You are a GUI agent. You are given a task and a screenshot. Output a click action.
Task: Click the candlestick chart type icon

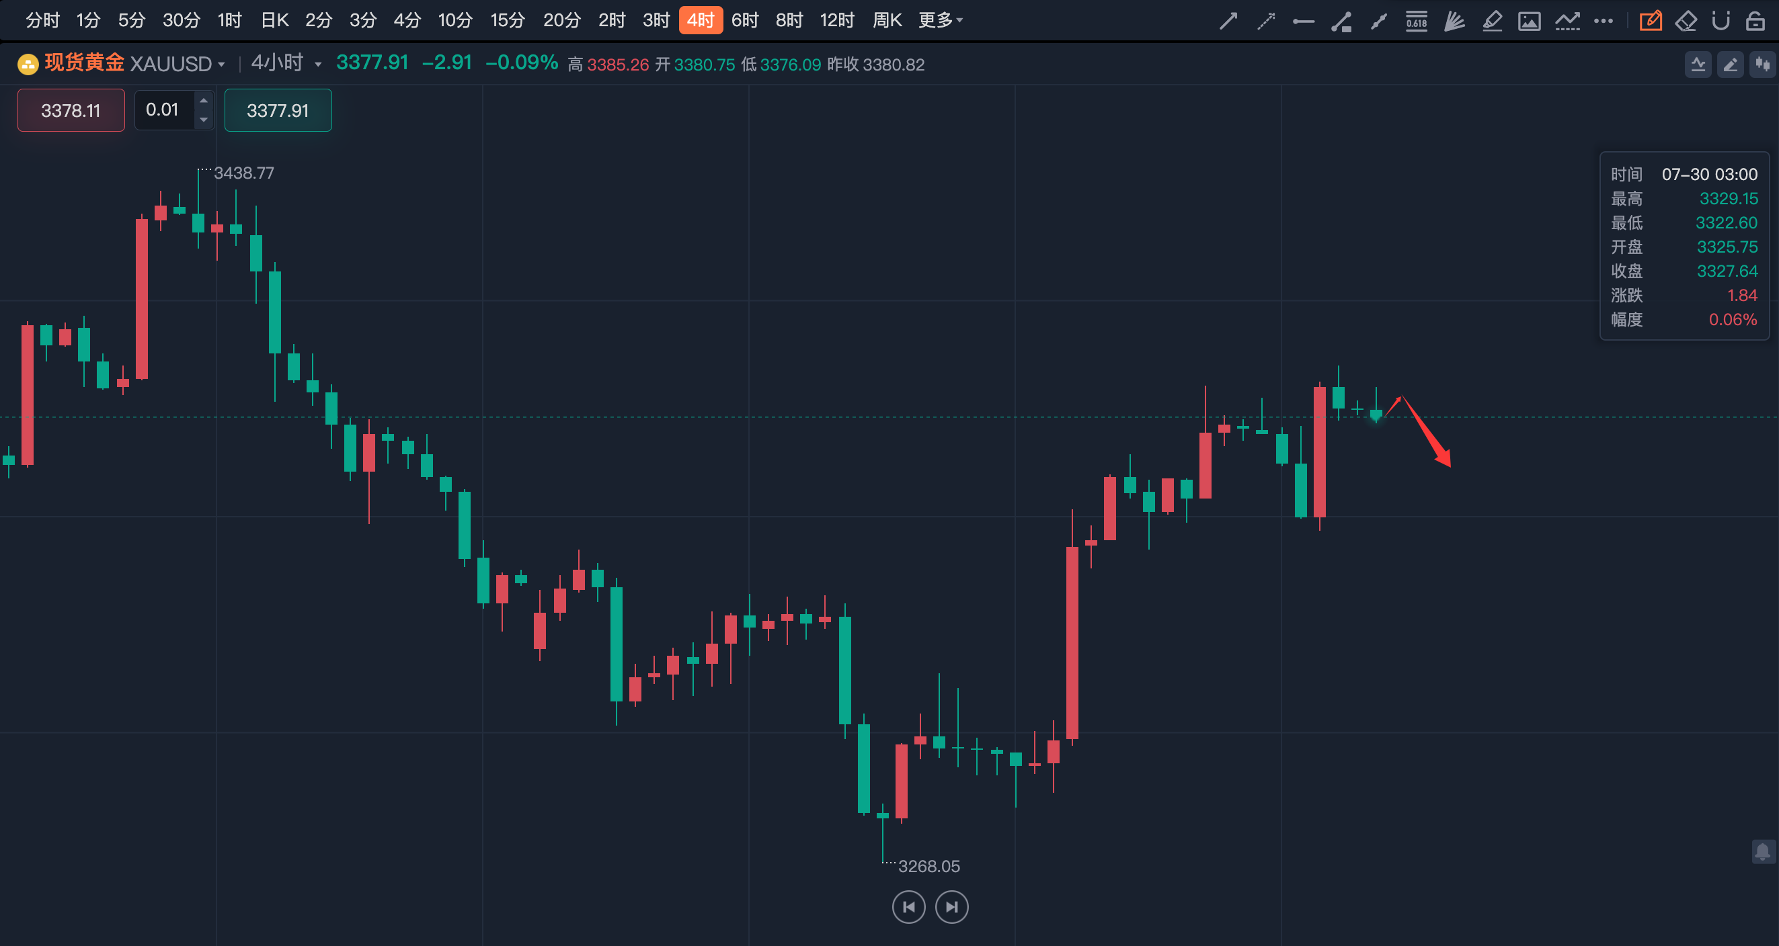pos(1763,65)
